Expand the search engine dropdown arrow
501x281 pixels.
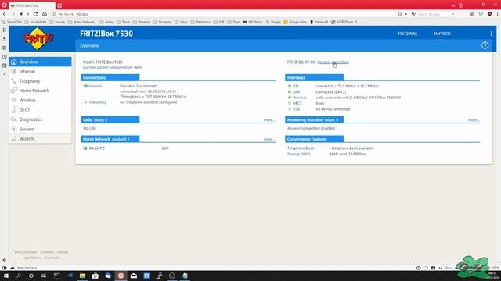pyautogui.click(x=452, y=14)
